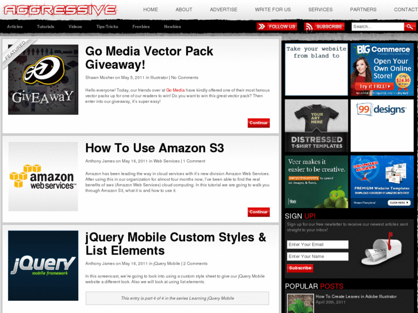
Task: Open the Home menu item
Action: pyautogui.click(x=151, y=10)
